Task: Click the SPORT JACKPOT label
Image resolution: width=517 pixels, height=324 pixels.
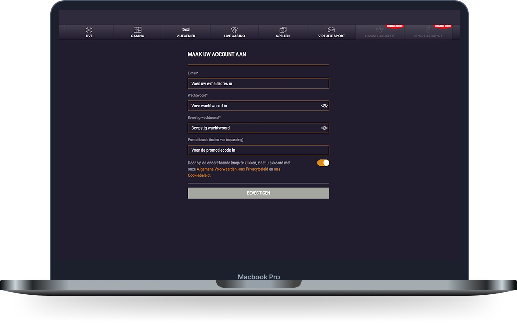Action: [428, 36]
